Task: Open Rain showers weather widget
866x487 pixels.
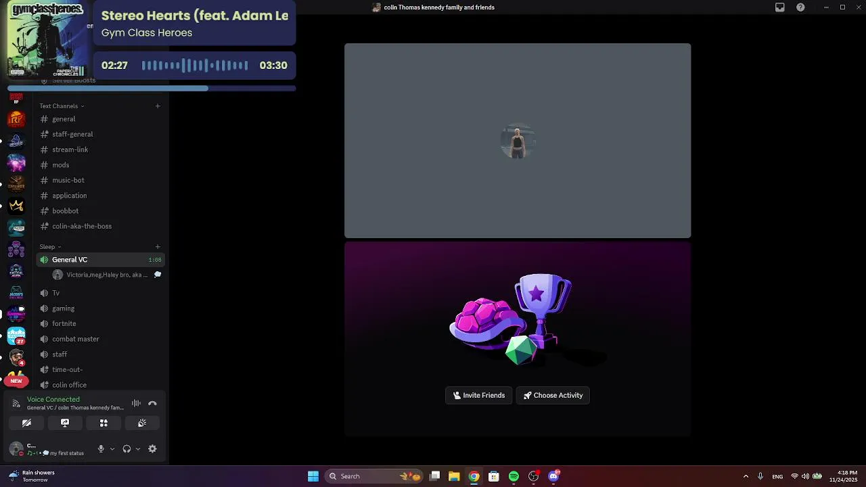Action: click(x=32, y=476)
